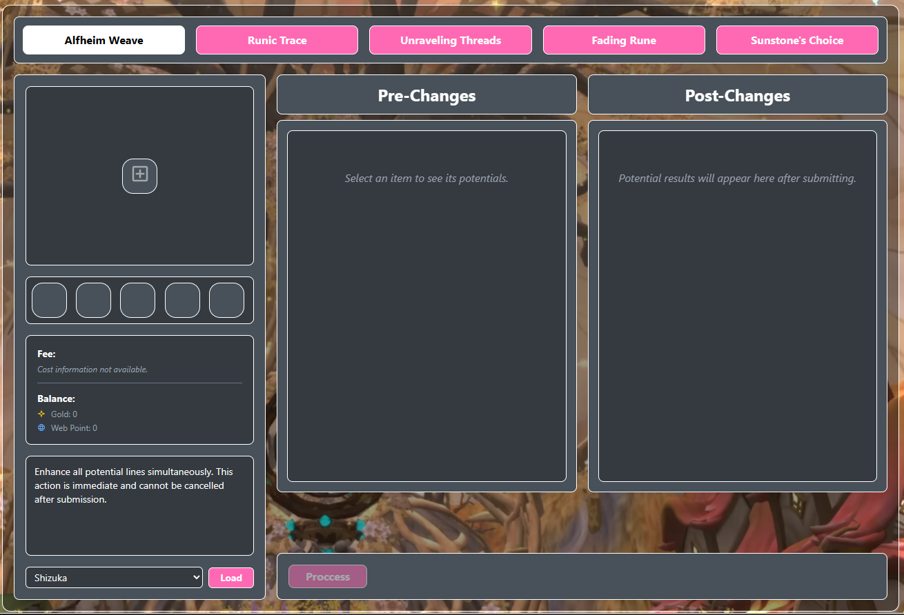This screenshot has width=904, height=615.
Task: Select the middle empty material slot
Action: click(x=137, y=301)
